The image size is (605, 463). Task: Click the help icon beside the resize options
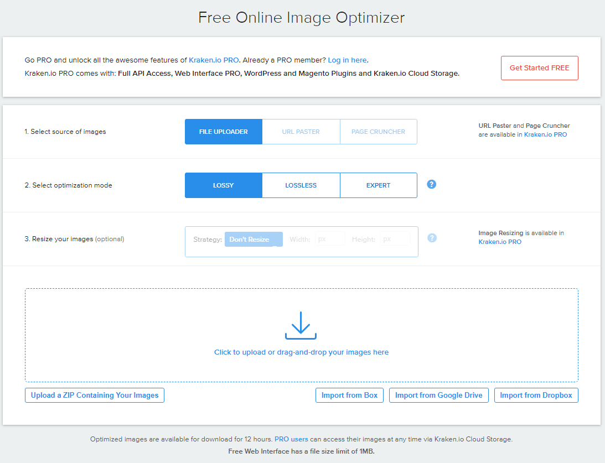431,238
